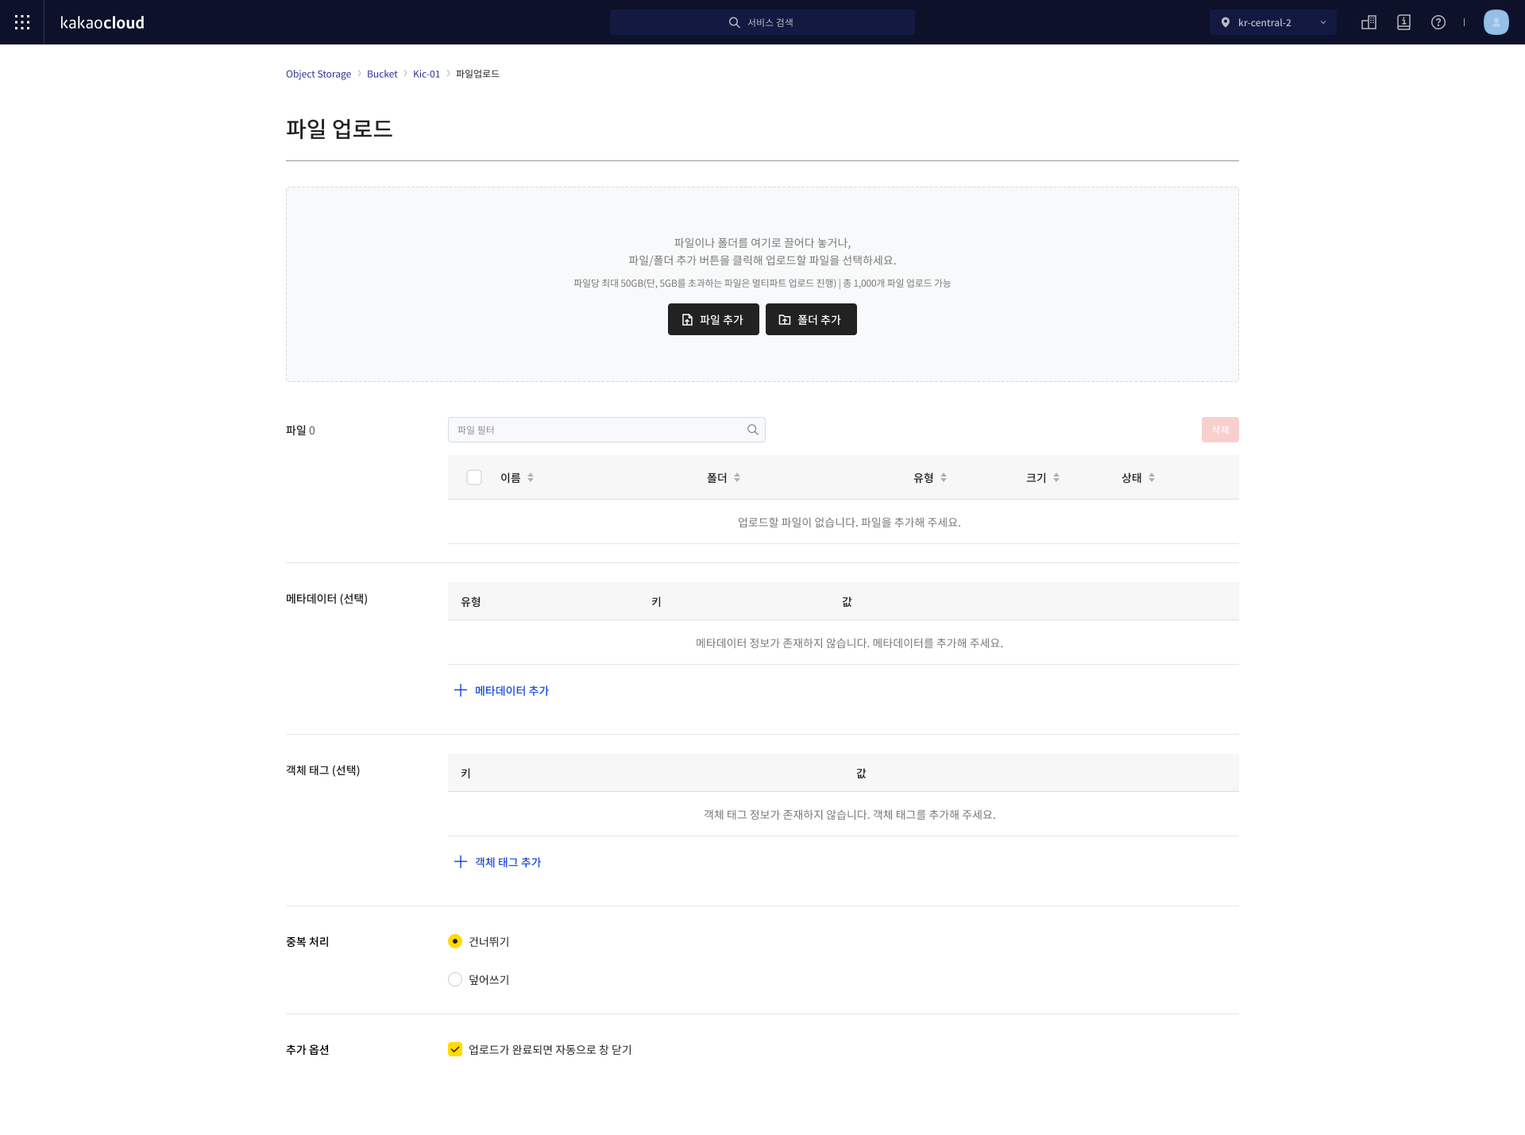Click the user profile avatar icon
Image resolution: width=1525 pixels, height=1135 pixels.
pos(1496,21)
